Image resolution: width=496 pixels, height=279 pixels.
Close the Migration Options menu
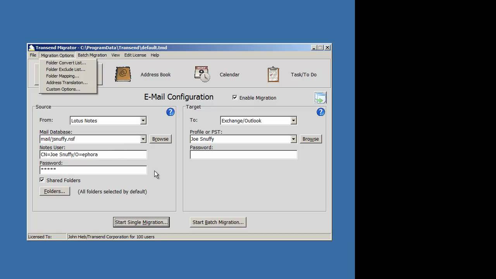point(57,55)
